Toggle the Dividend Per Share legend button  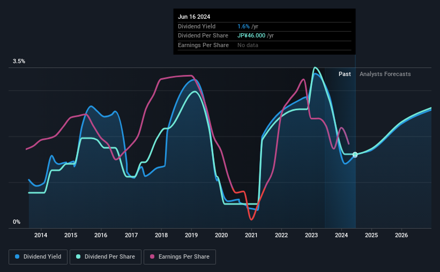click(106, 257)
